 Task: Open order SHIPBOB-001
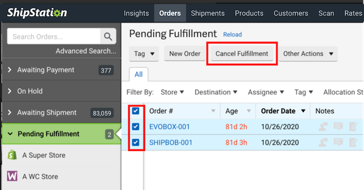click(171, 142)
